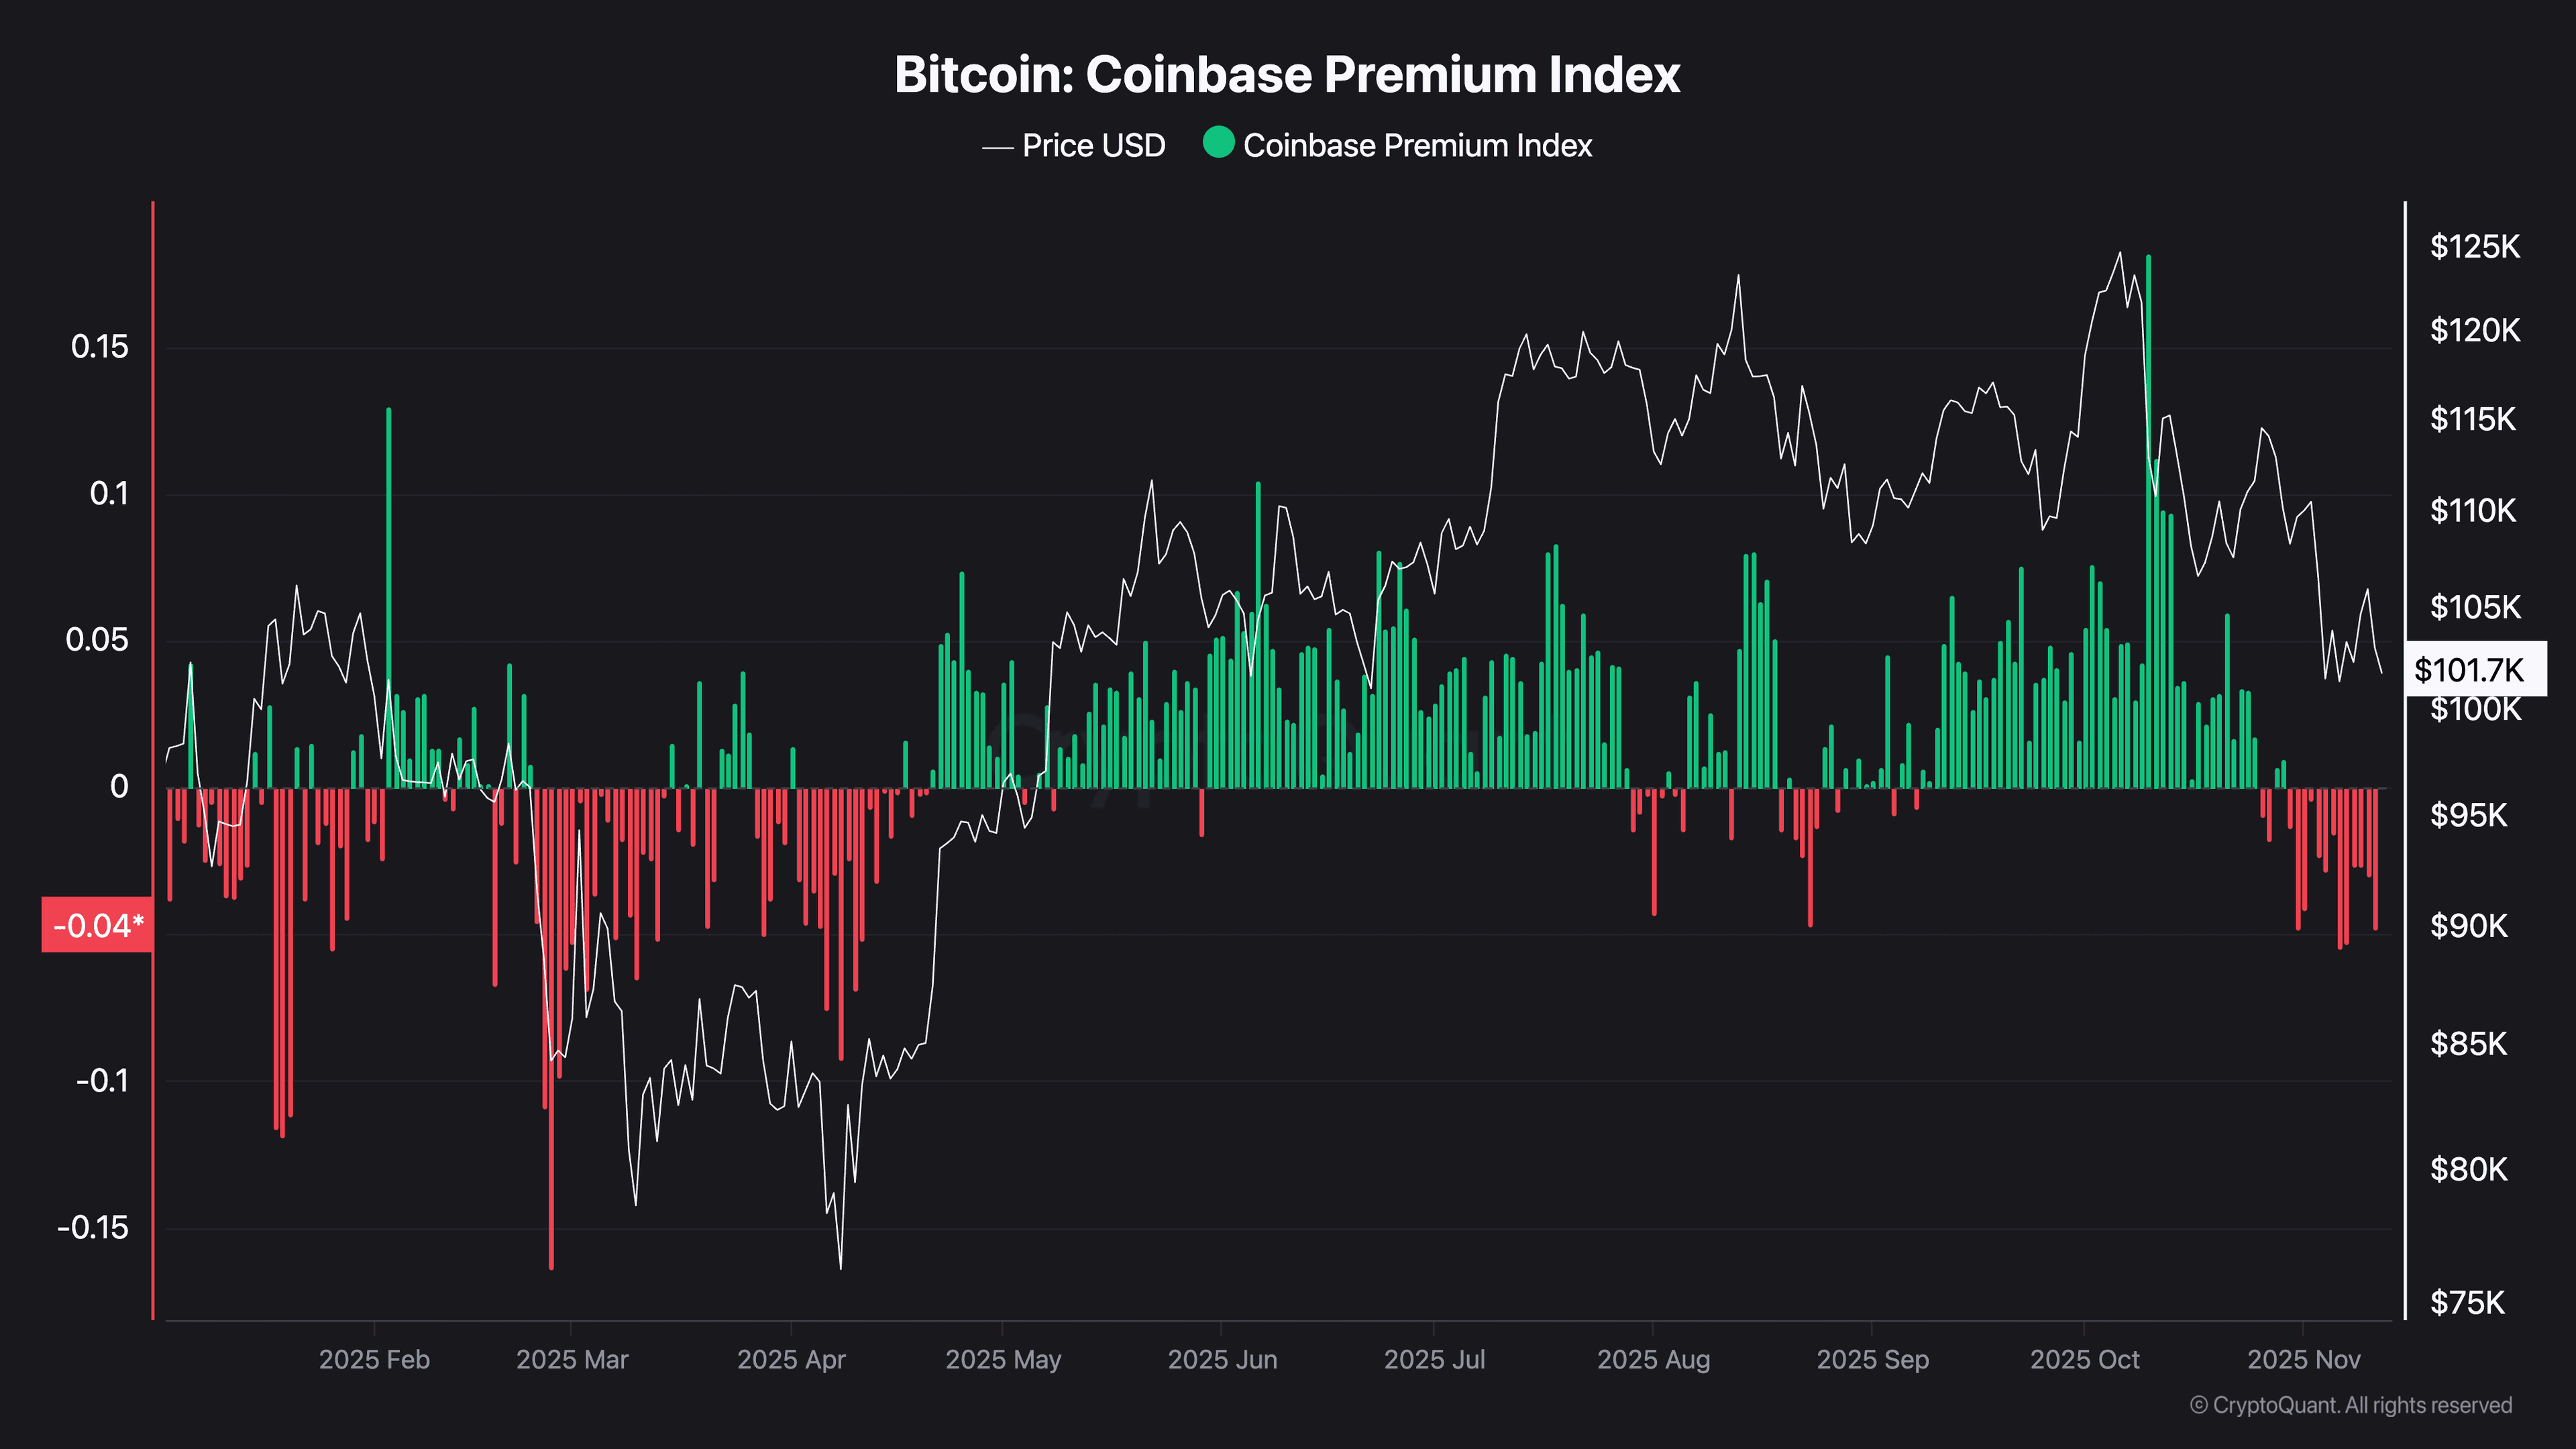Click the 0.15 left axis label
2576x1449 pixels.
100,347
